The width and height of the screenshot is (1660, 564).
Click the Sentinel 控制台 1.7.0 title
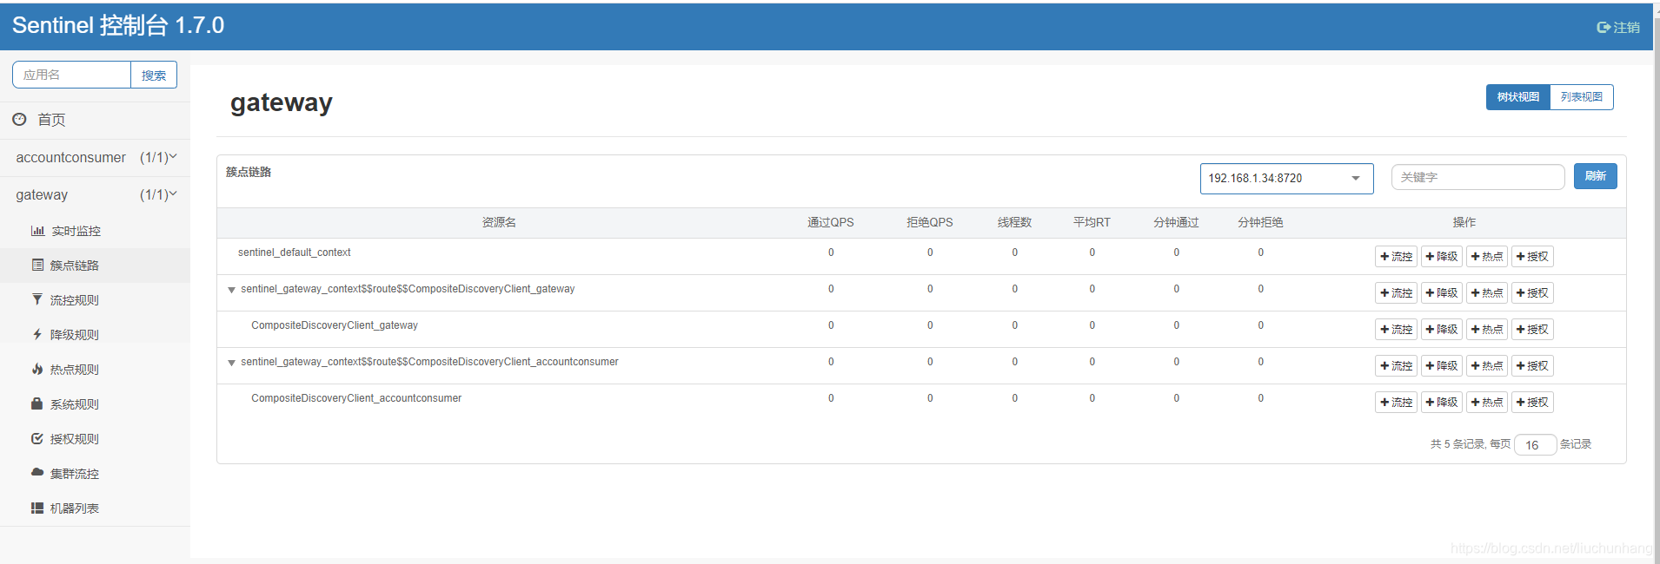click(118, 25)
